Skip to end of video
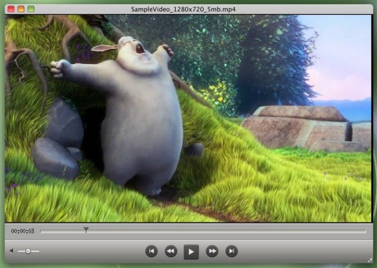This screenshot has height=268, width=377. tap(232, 251)
